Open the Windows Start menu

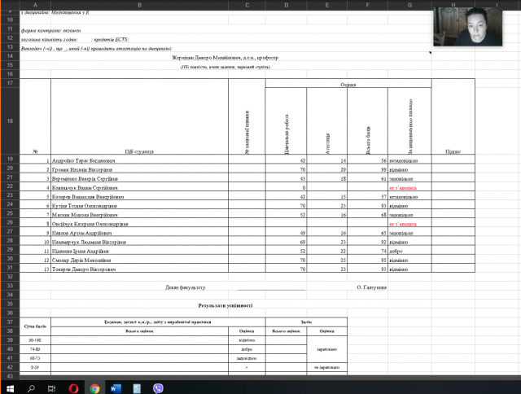10,388
